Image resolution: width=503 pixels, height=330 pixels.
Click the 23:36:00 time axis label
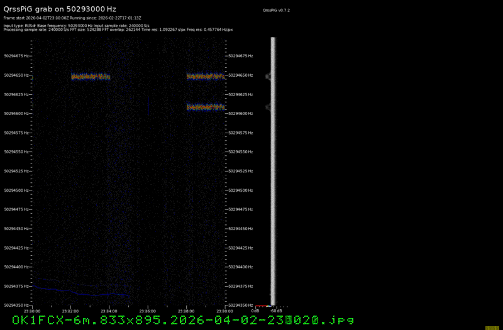148,311
